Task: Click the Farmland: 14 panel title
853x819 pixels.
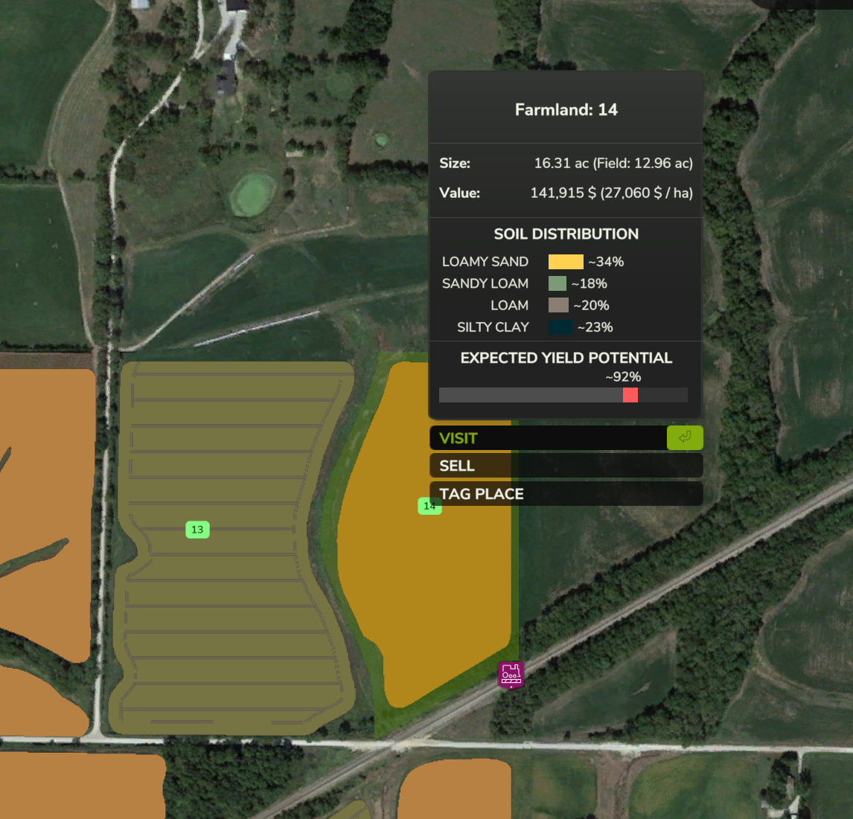Action: [x=566, y=110]
